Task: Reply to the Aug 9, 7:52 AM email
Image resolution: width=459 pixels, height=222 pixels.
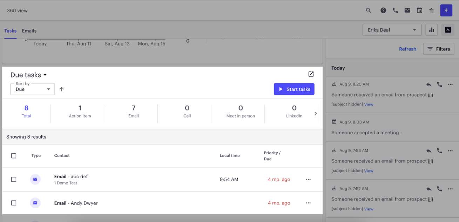Action: 429,189
